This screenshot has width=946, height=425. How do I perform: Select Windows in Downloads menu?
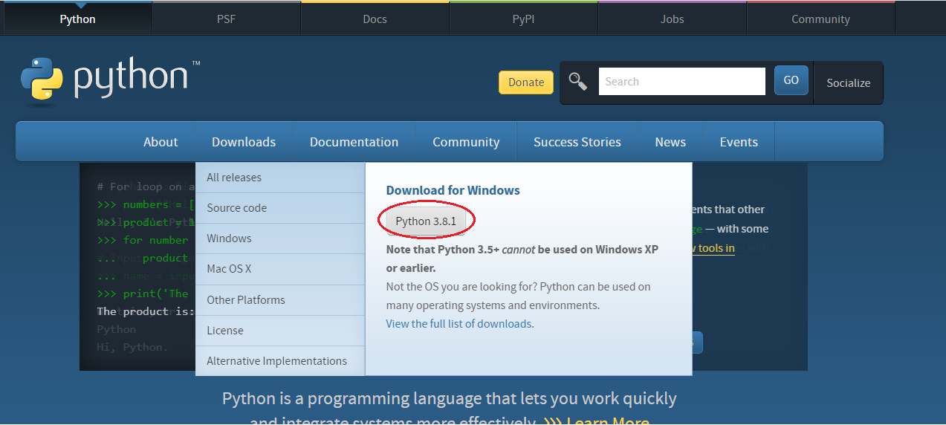(229, 239)
